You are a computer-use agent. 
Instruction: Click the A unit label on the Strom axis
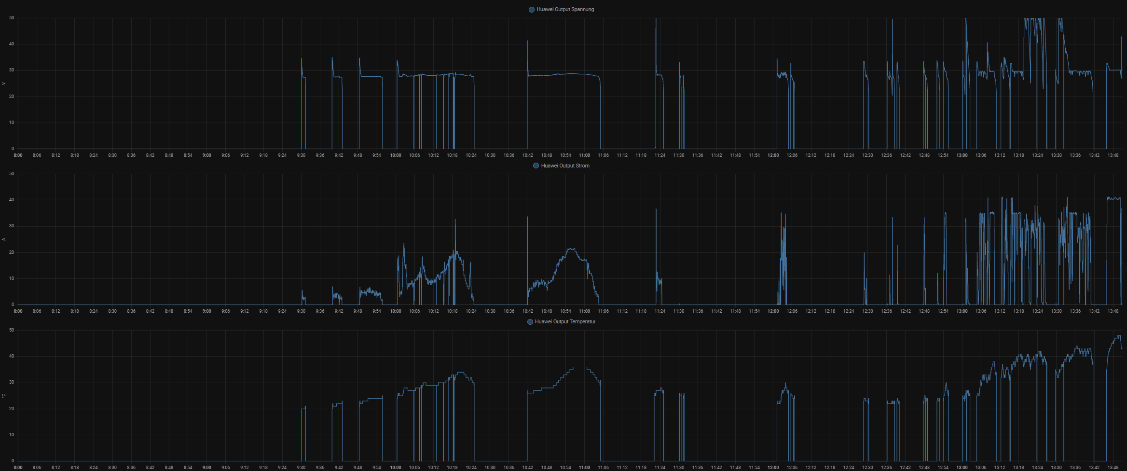4,239
